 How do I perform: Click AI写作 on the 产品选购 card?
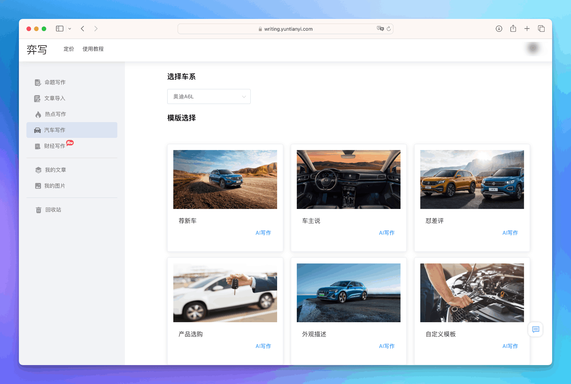[x=263, y=346]
